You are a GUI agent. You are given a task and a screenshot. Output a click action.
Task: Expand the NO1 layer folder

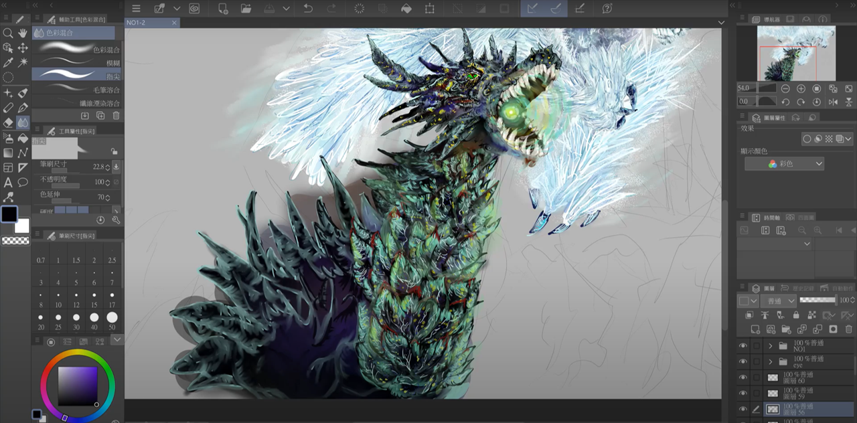click(x=771, y=346)
